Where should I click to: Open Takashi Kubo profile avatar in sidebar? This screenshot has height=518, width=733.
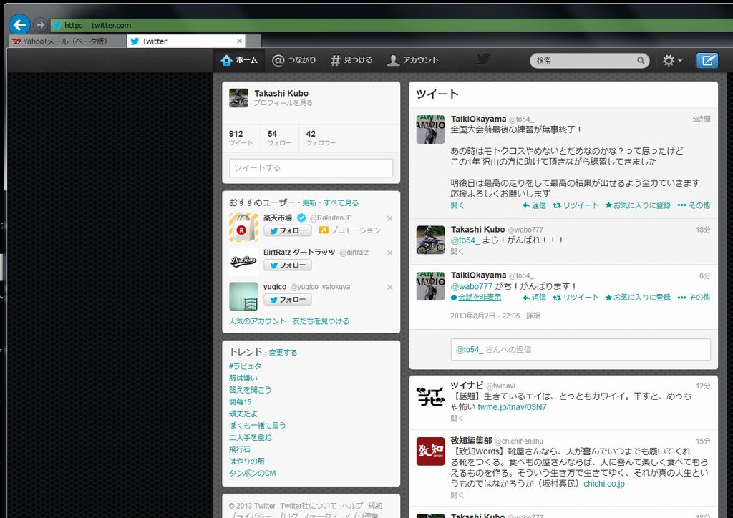(239, 98)
